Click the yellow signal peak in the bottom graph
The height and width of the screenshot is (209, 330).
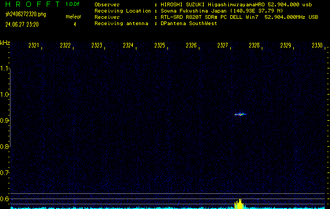[239, 204]
